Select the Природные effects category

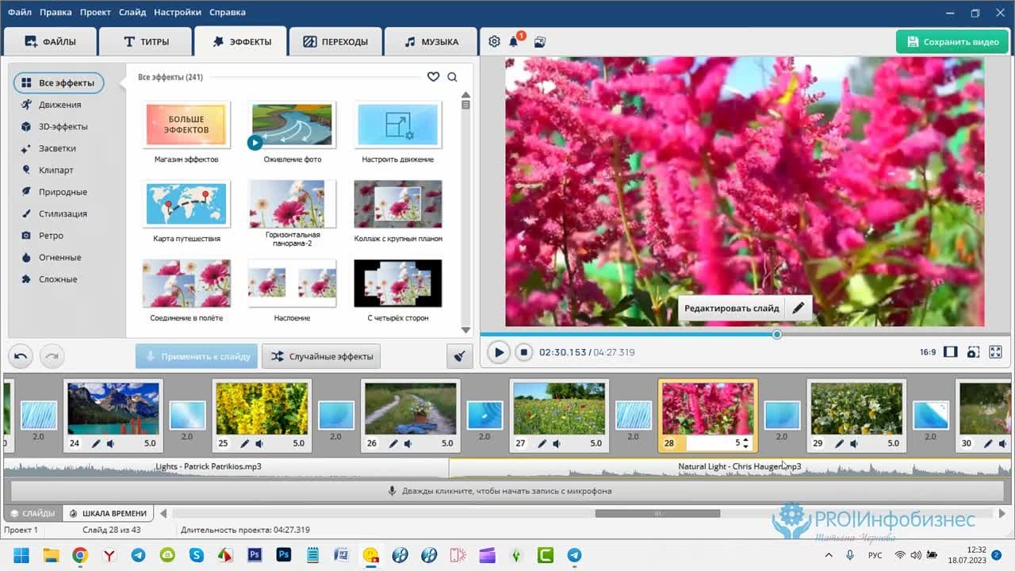63,192
